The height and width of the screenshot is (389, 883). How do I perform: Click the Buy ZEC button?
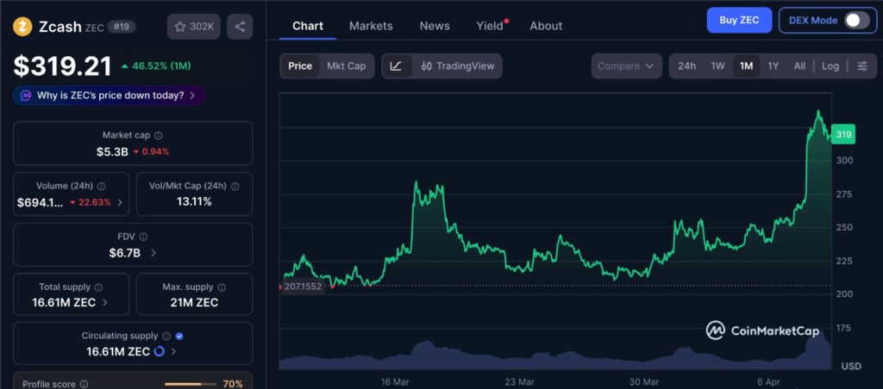point(739,21)
